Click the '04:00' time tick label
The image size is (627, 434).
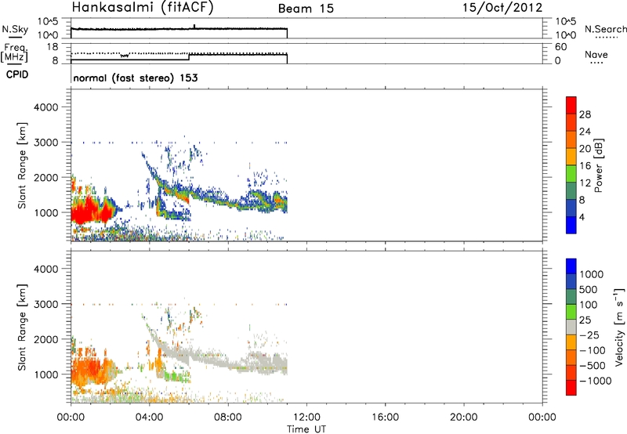[x=149, y=418]
